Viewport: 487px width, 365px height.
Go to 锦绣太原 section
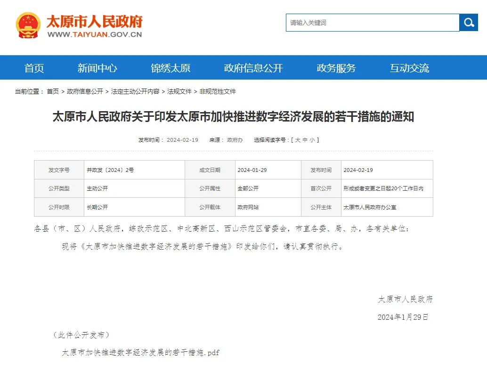coord(170,68)
